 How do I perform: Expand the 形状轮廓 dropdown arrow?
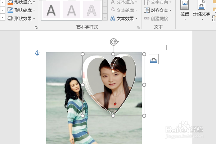coord(34,10)
